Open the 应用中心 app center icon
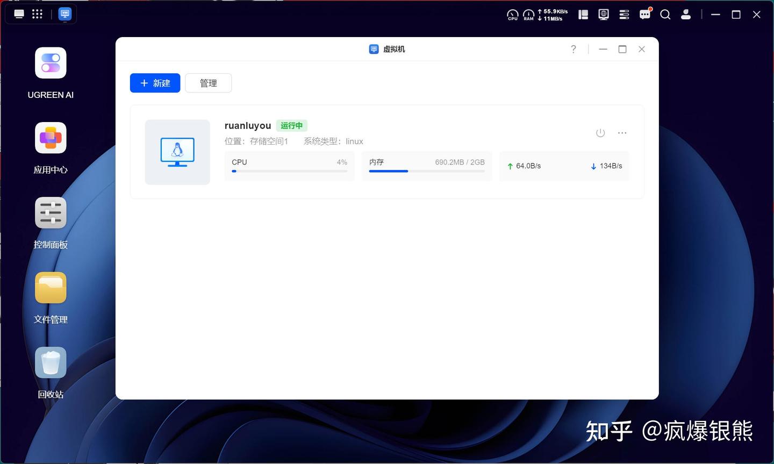 (51, 138)
